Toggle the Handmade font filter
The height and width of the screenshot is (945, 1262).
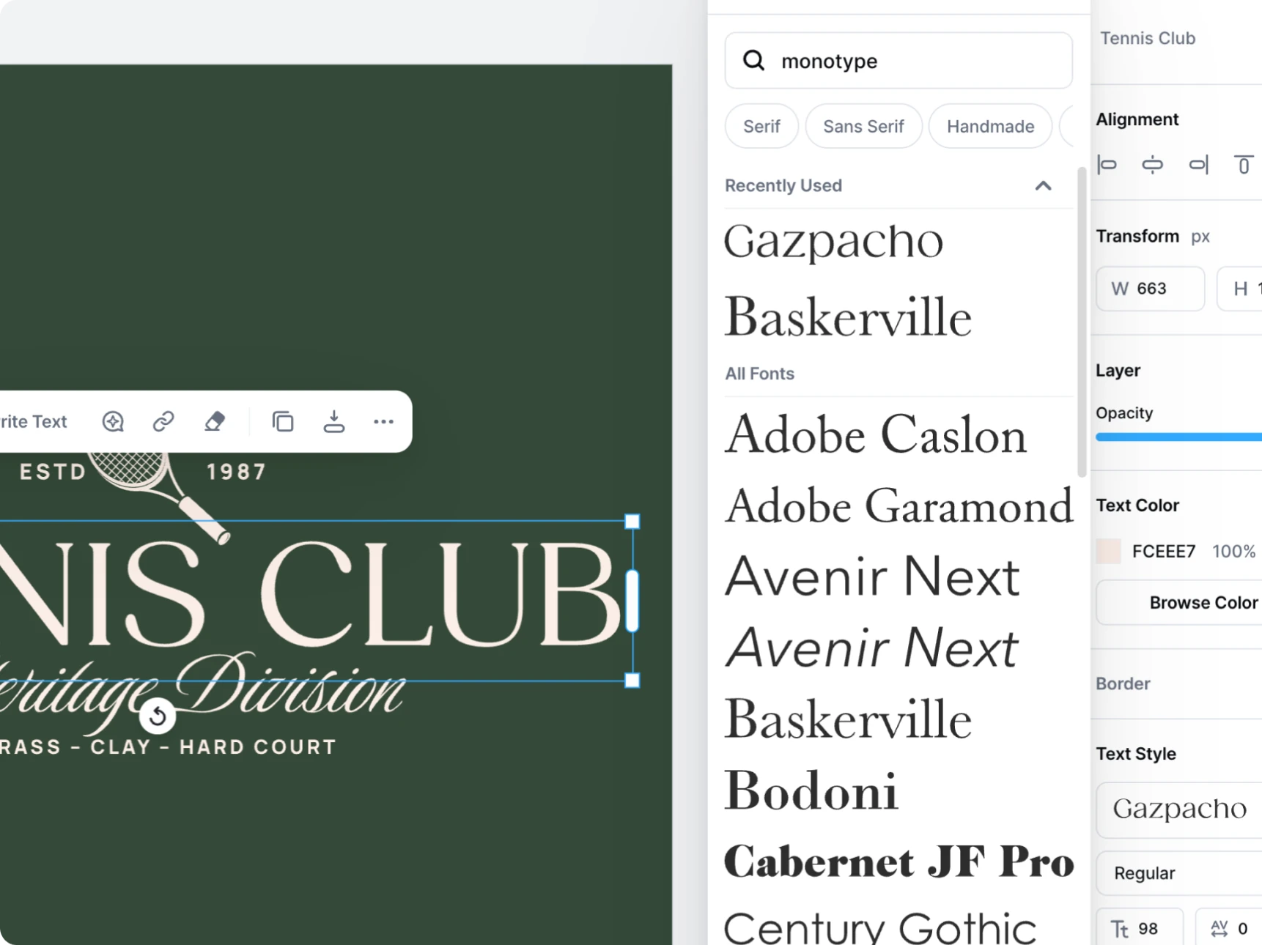click(990, 126)
